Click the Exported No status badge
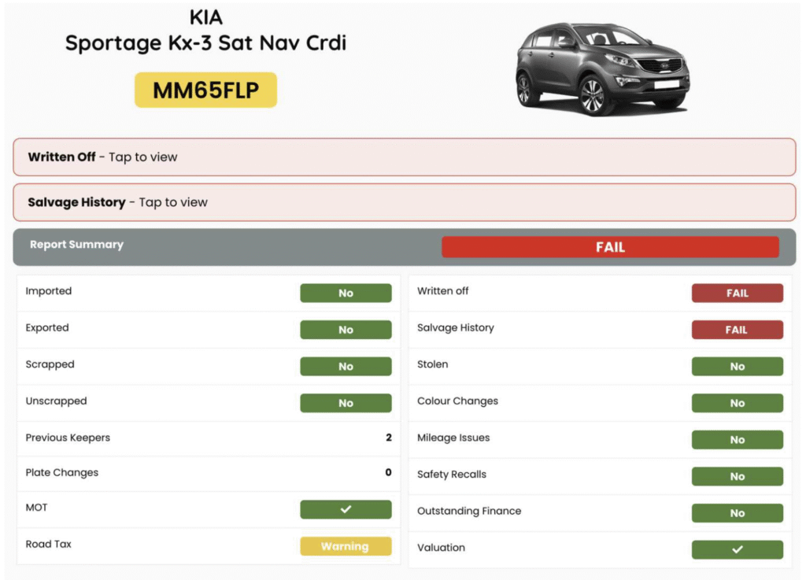The height and width of the screenshot is (580, 806). coord(346,330)
